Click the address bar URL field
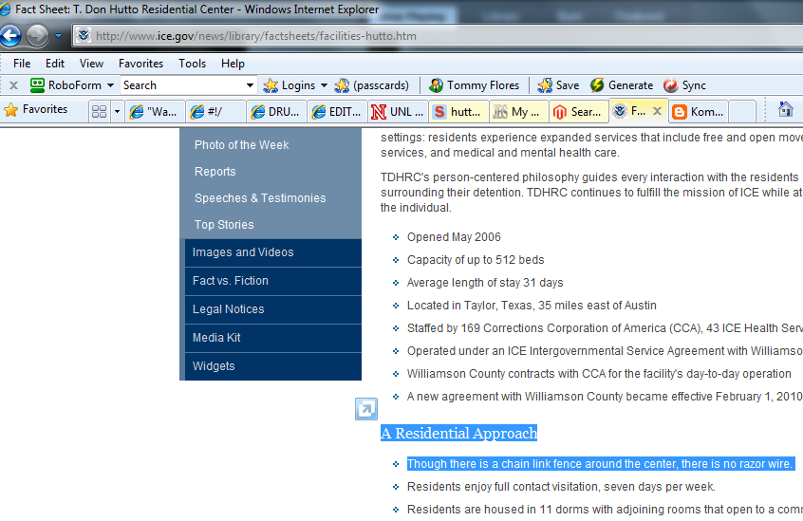803x521 pixels. (438, 36)
